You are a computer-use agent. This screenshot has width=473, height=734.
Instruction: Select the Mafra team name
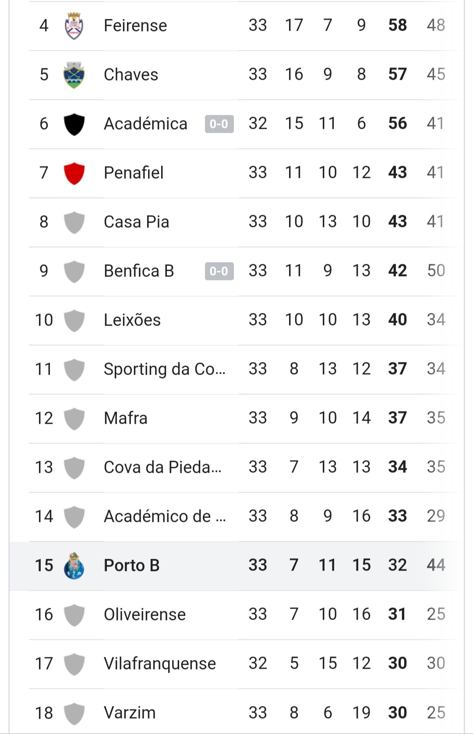pos(126,418)
